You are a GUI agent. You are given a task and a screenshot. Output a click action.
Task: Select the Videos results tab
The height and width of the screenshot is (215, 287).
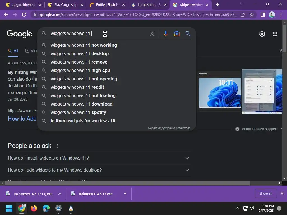click(31, 51)
